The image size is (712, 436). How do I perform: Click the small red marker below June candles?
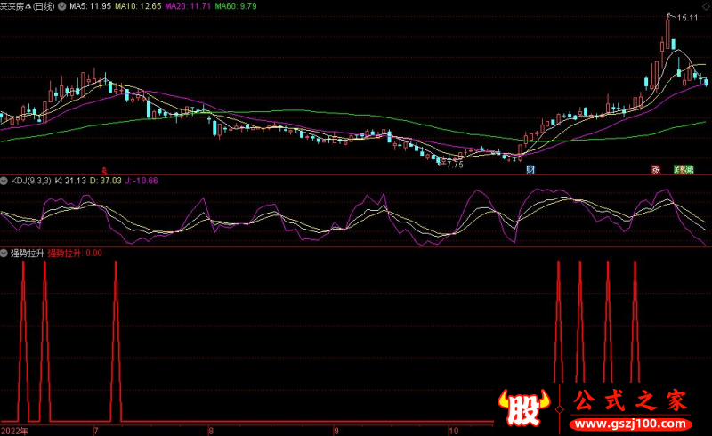(x=103, y=169)
